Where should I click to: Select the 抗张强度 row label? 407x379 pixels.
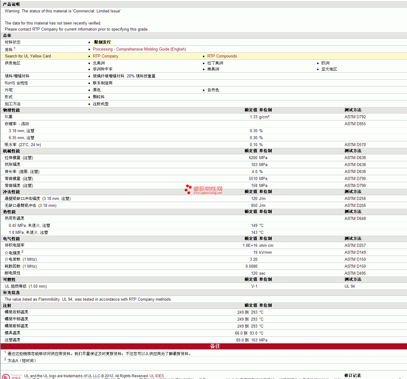pyautogui.click(x=12, y=164)
